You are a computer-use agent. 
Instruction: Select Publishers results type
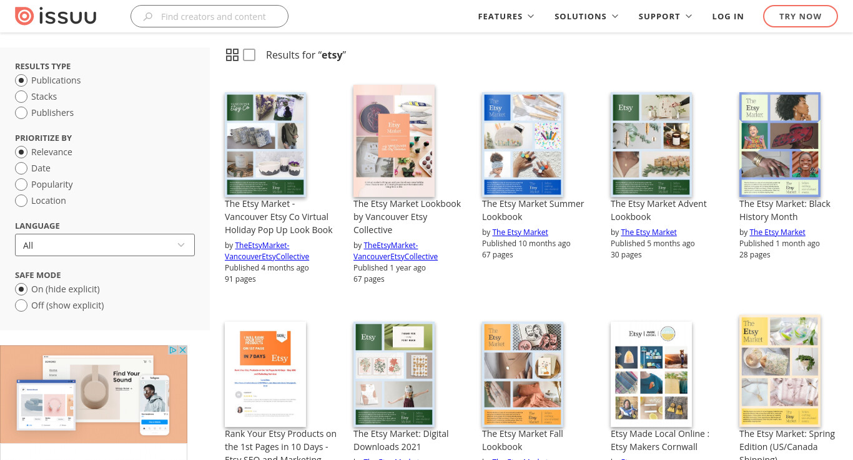(x=21, y=113)
